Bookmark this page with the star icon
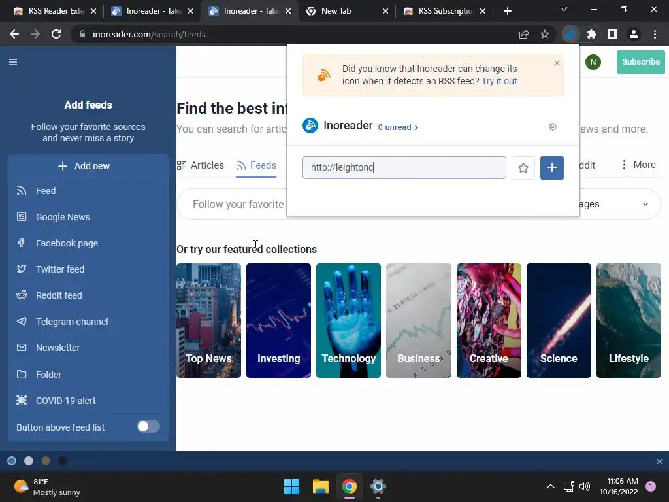Viewport: 669px width, 502px height. click(x=545, y=34)
